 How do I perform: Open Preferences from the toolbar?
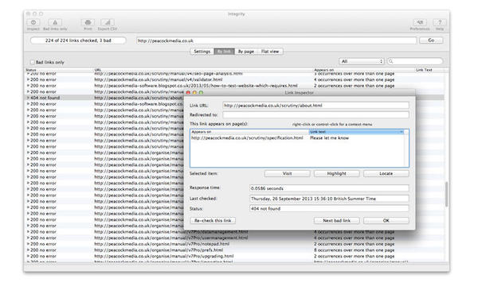coord(420,22)
